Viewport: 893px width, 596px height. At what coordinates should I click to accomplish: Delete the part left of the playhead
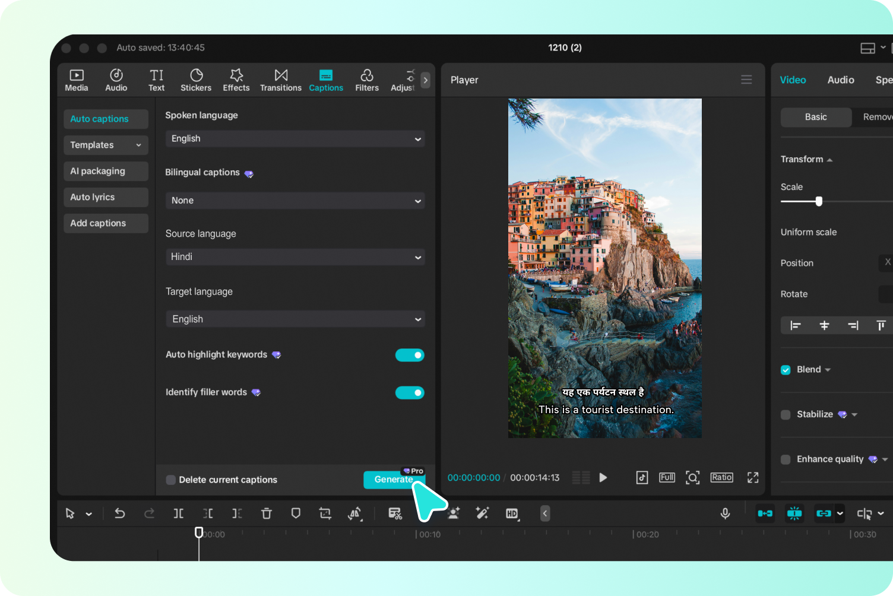(208, 513)
